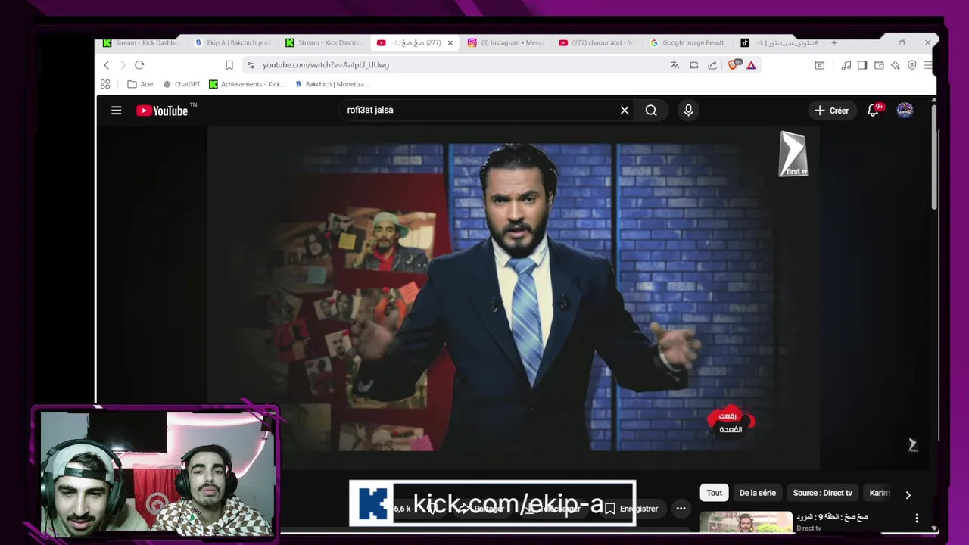This screenshot has width=969, height=545.
Task: Toggle the browser sidebar panel
Action: click(862, 65)
